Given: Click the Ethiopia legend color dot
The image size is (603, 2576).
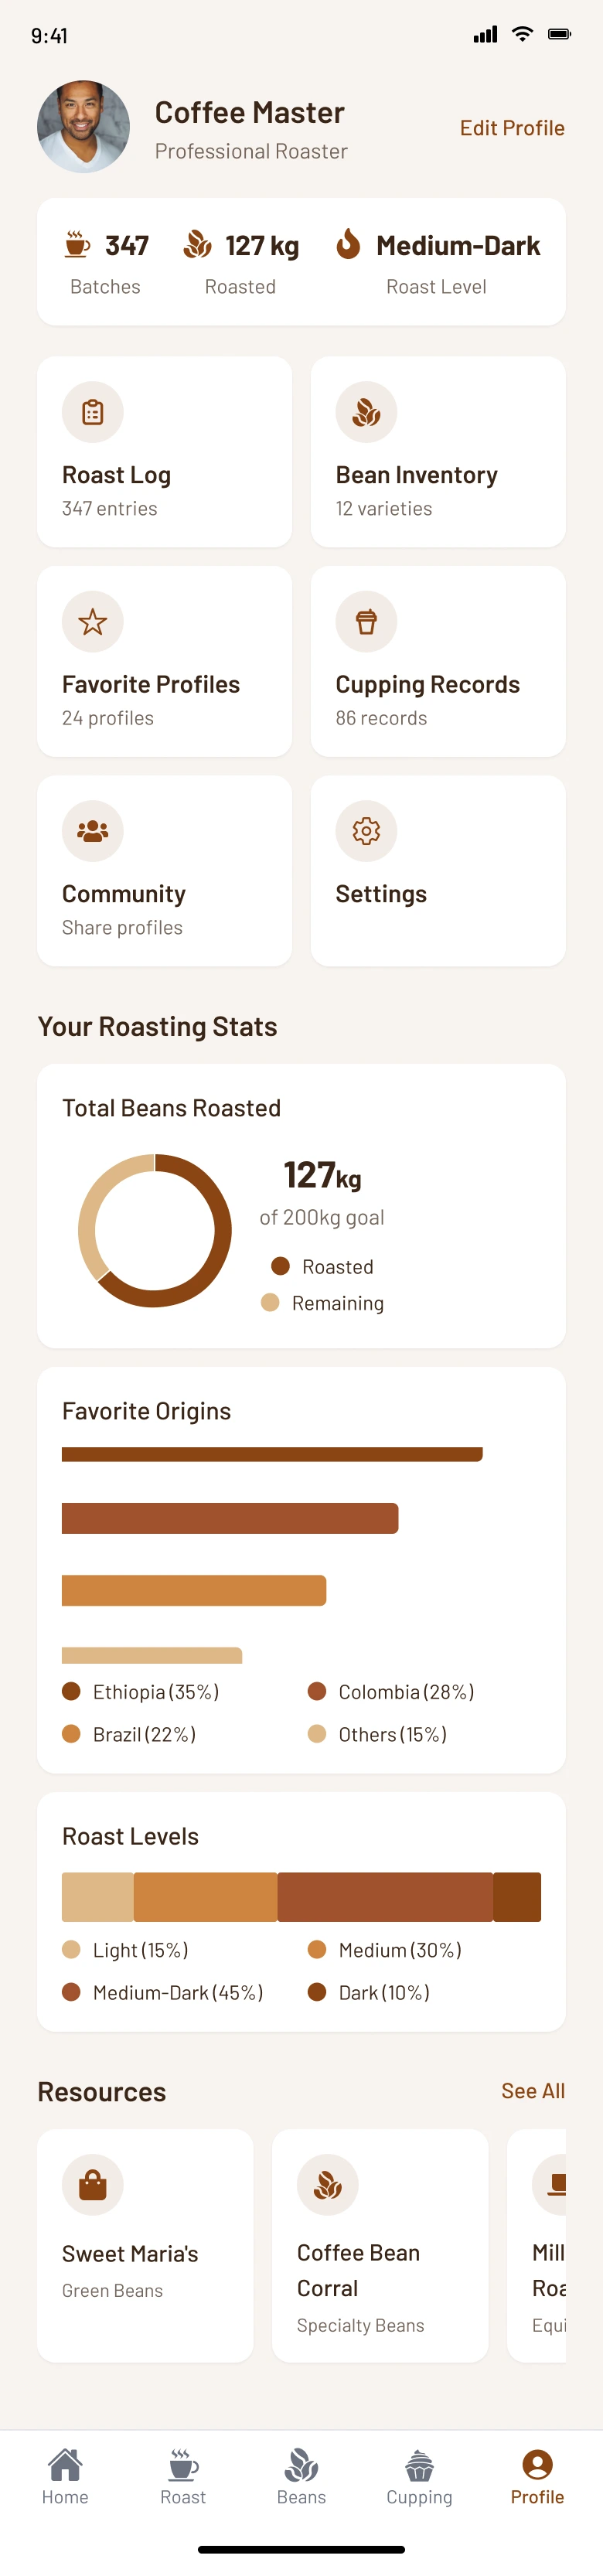Looking at the screenshot, I should click(71, 1691).
